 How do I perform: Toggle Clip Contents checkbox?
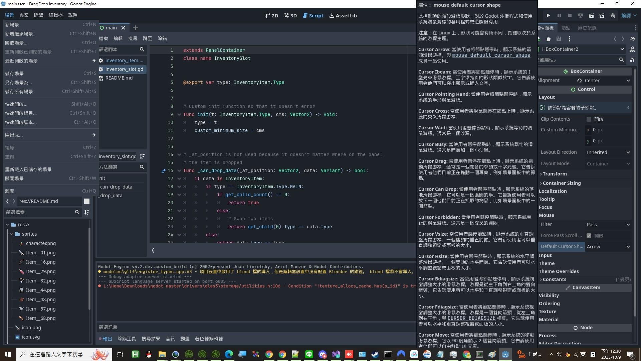click(x=589, y=119)
